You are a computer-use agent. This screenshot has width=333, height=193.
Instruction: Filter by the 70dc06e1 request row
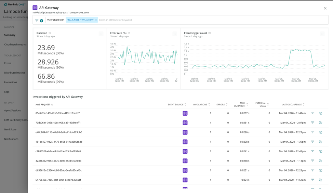pos(312,123)
